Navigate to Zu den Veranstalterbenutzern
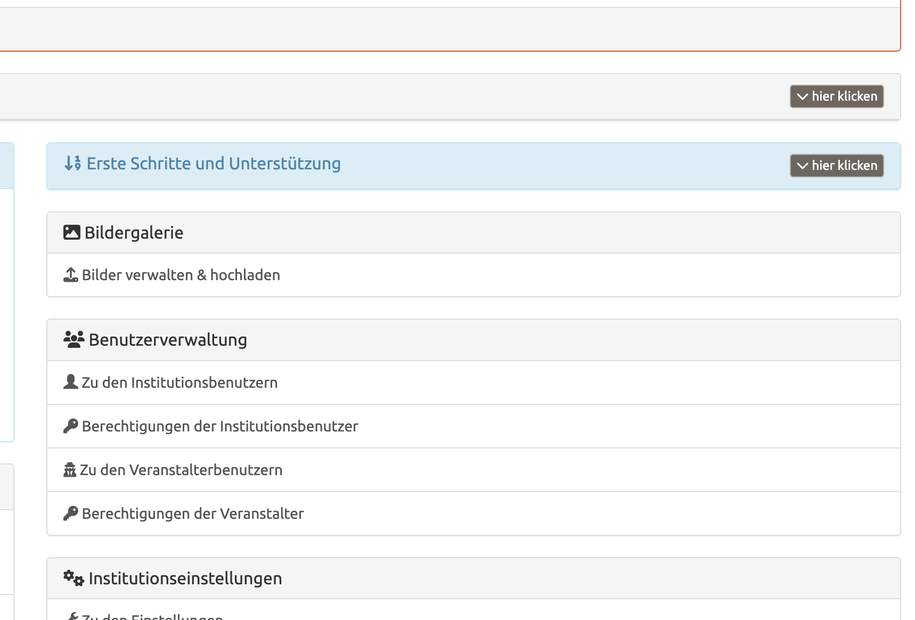The height and width of the screenshot is (620, 915). point(181,470)
